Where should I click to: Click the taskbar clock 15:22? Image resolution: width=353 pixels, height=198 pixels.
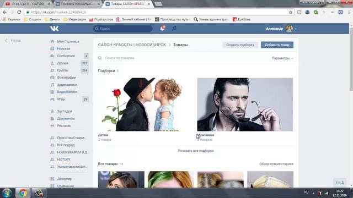click(340, 191)
